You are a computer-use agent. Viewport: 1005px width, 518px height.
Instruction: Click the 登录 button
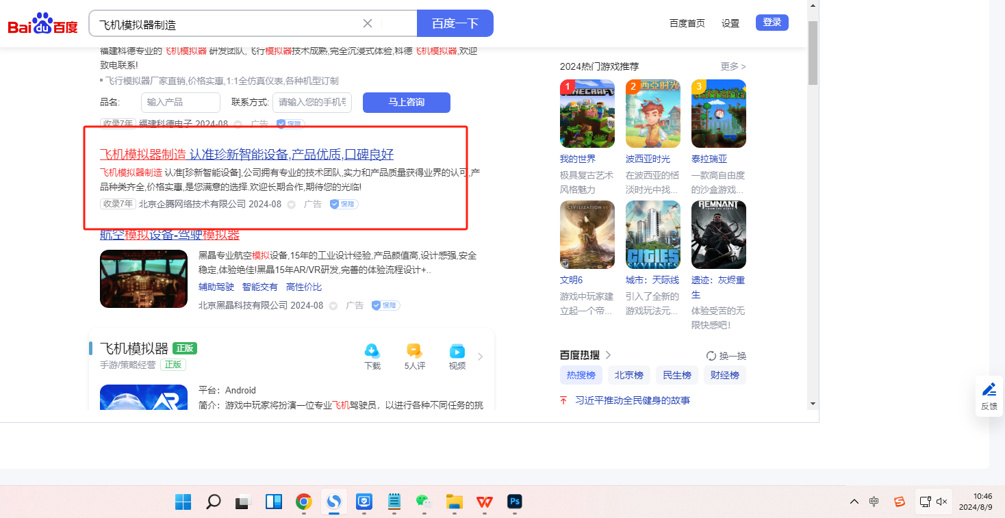pyautogui.click(x=772, y=23)
